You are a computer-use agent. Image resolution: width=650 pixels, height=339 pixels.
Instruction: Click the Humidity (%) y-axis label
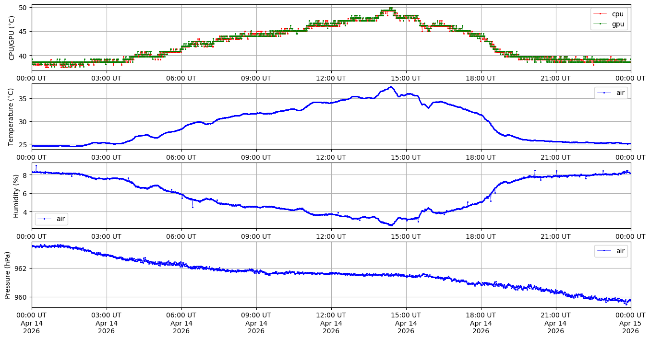coord(16,196)
